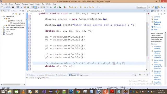Open the Window menu
The width and height of the screenshot is (167, 94).
pos(49,4)
